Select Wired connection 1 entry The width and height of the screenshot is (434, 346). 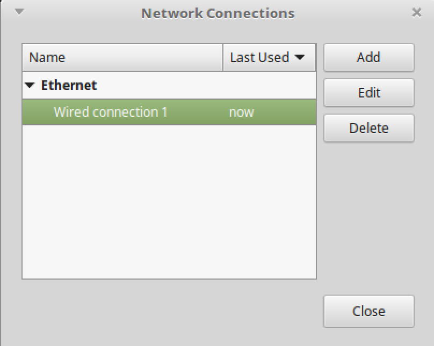tap(111, 112)
